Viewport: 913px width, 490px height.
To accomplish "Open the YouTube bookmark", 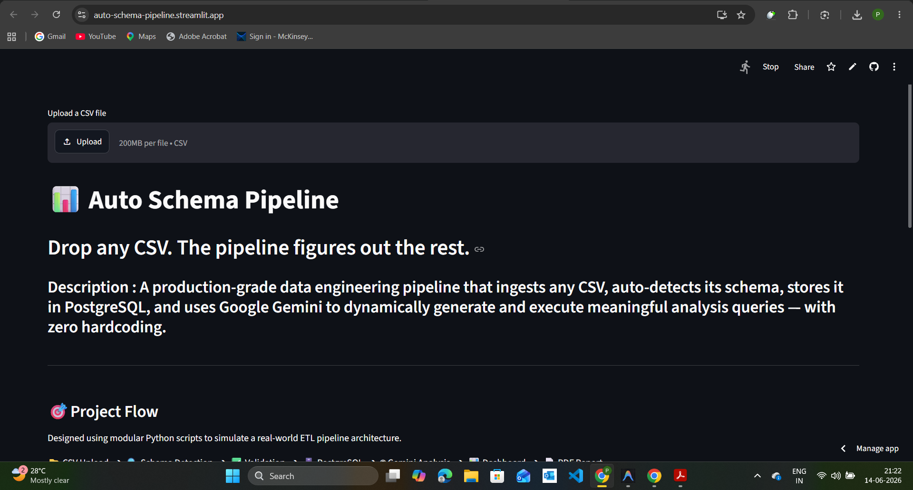I will (96, 37).
